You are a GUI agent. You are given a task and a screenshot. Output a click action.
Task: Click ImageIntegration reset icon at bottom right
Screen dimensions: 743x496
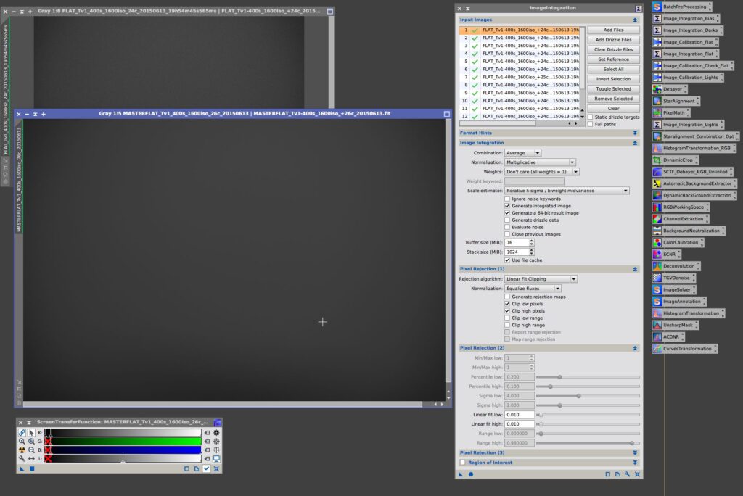[637, 474]
